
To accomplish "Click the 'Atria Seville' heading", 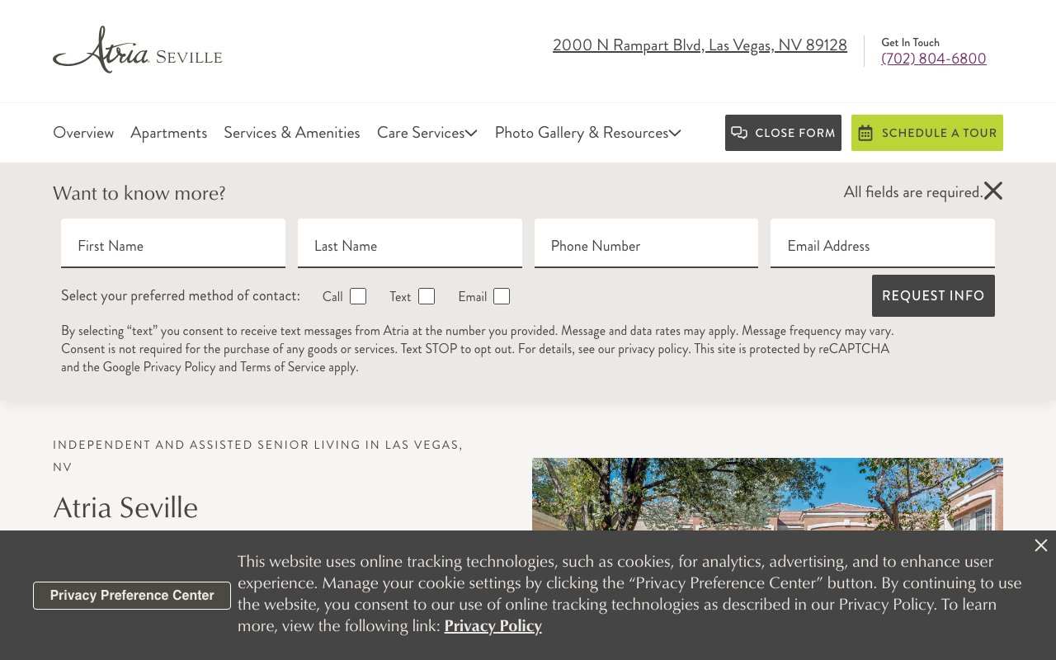I will (x=125, y=507).
